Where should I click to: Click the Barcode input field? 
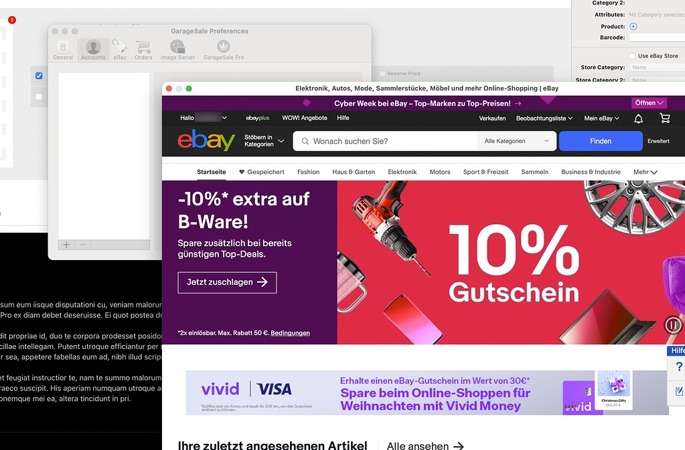pyautogui.click(x=657, y=37)
